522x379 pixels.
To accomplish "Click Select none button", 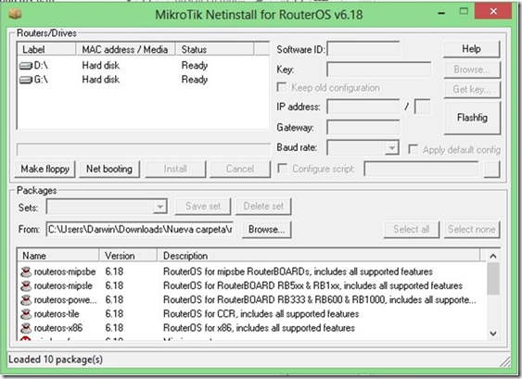I will 472,229.
